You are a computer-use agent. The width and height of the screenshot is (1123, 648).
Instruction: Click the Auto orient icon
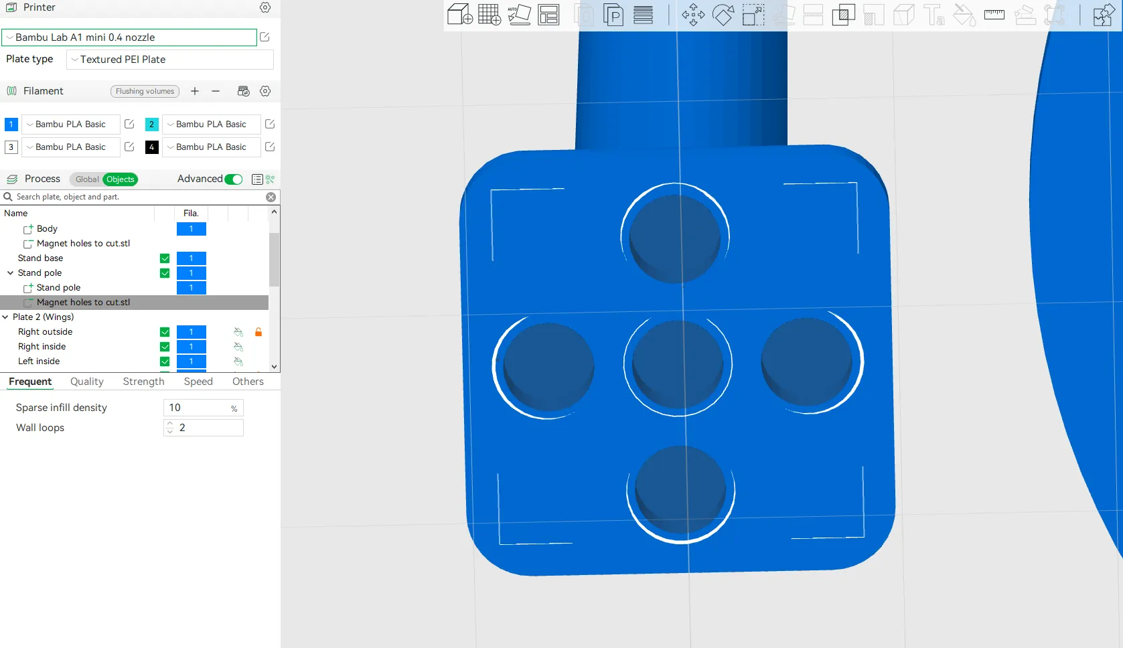[x=519, y=14]
